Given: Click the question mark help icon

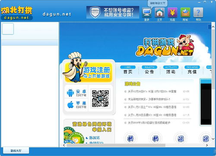Looking at the screenshot, I should pyautogui.click(x=198, y=13).
